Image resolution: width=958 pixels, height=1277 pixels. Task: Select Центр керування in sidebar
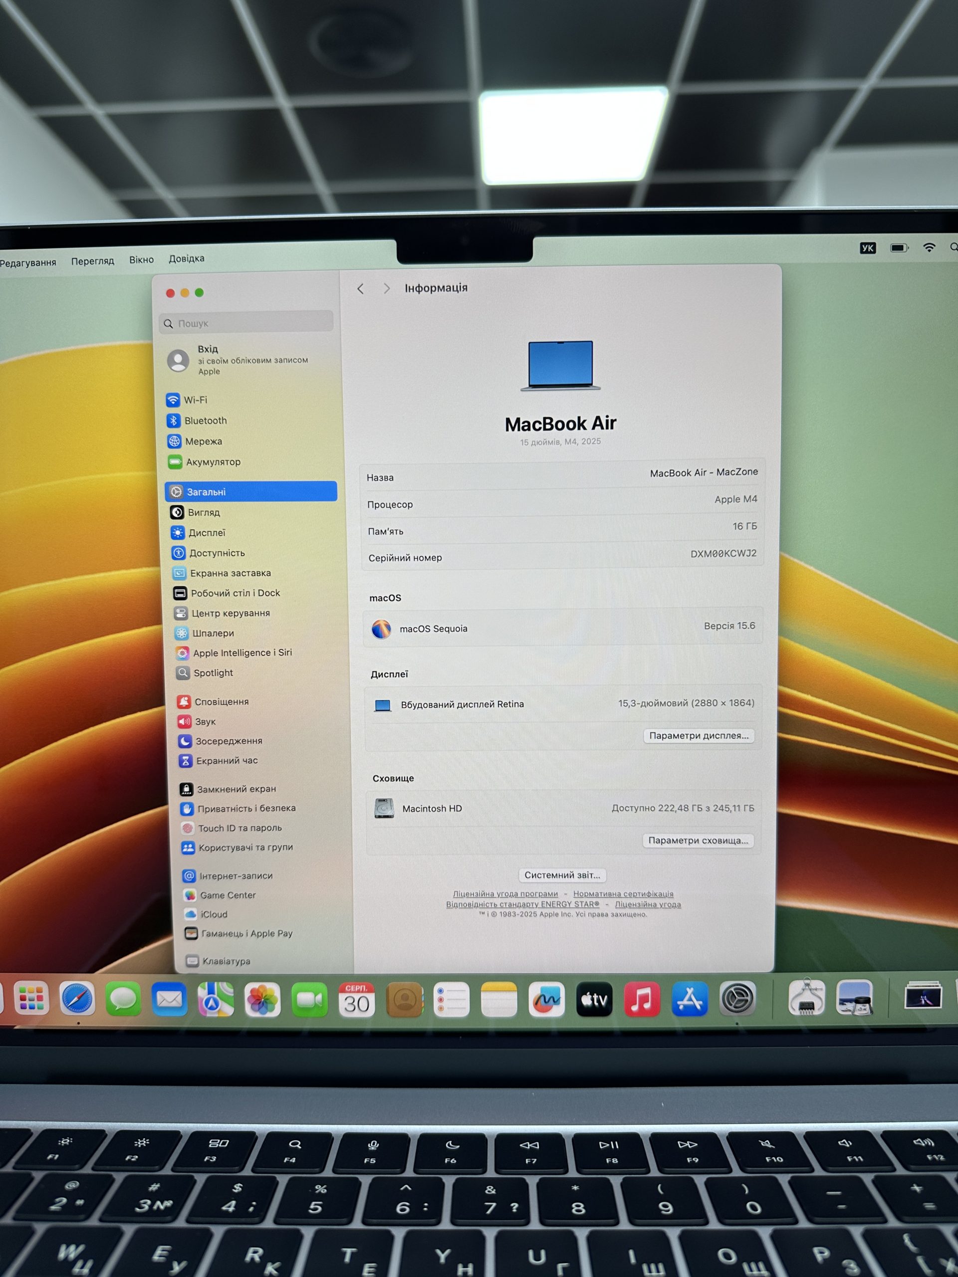(x=223, y=613)
